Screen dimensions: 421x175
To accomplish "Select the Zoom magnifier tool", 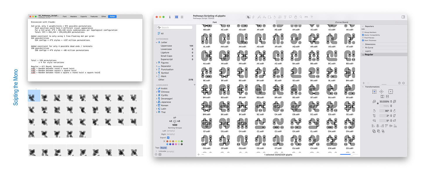I will point(301,17).
